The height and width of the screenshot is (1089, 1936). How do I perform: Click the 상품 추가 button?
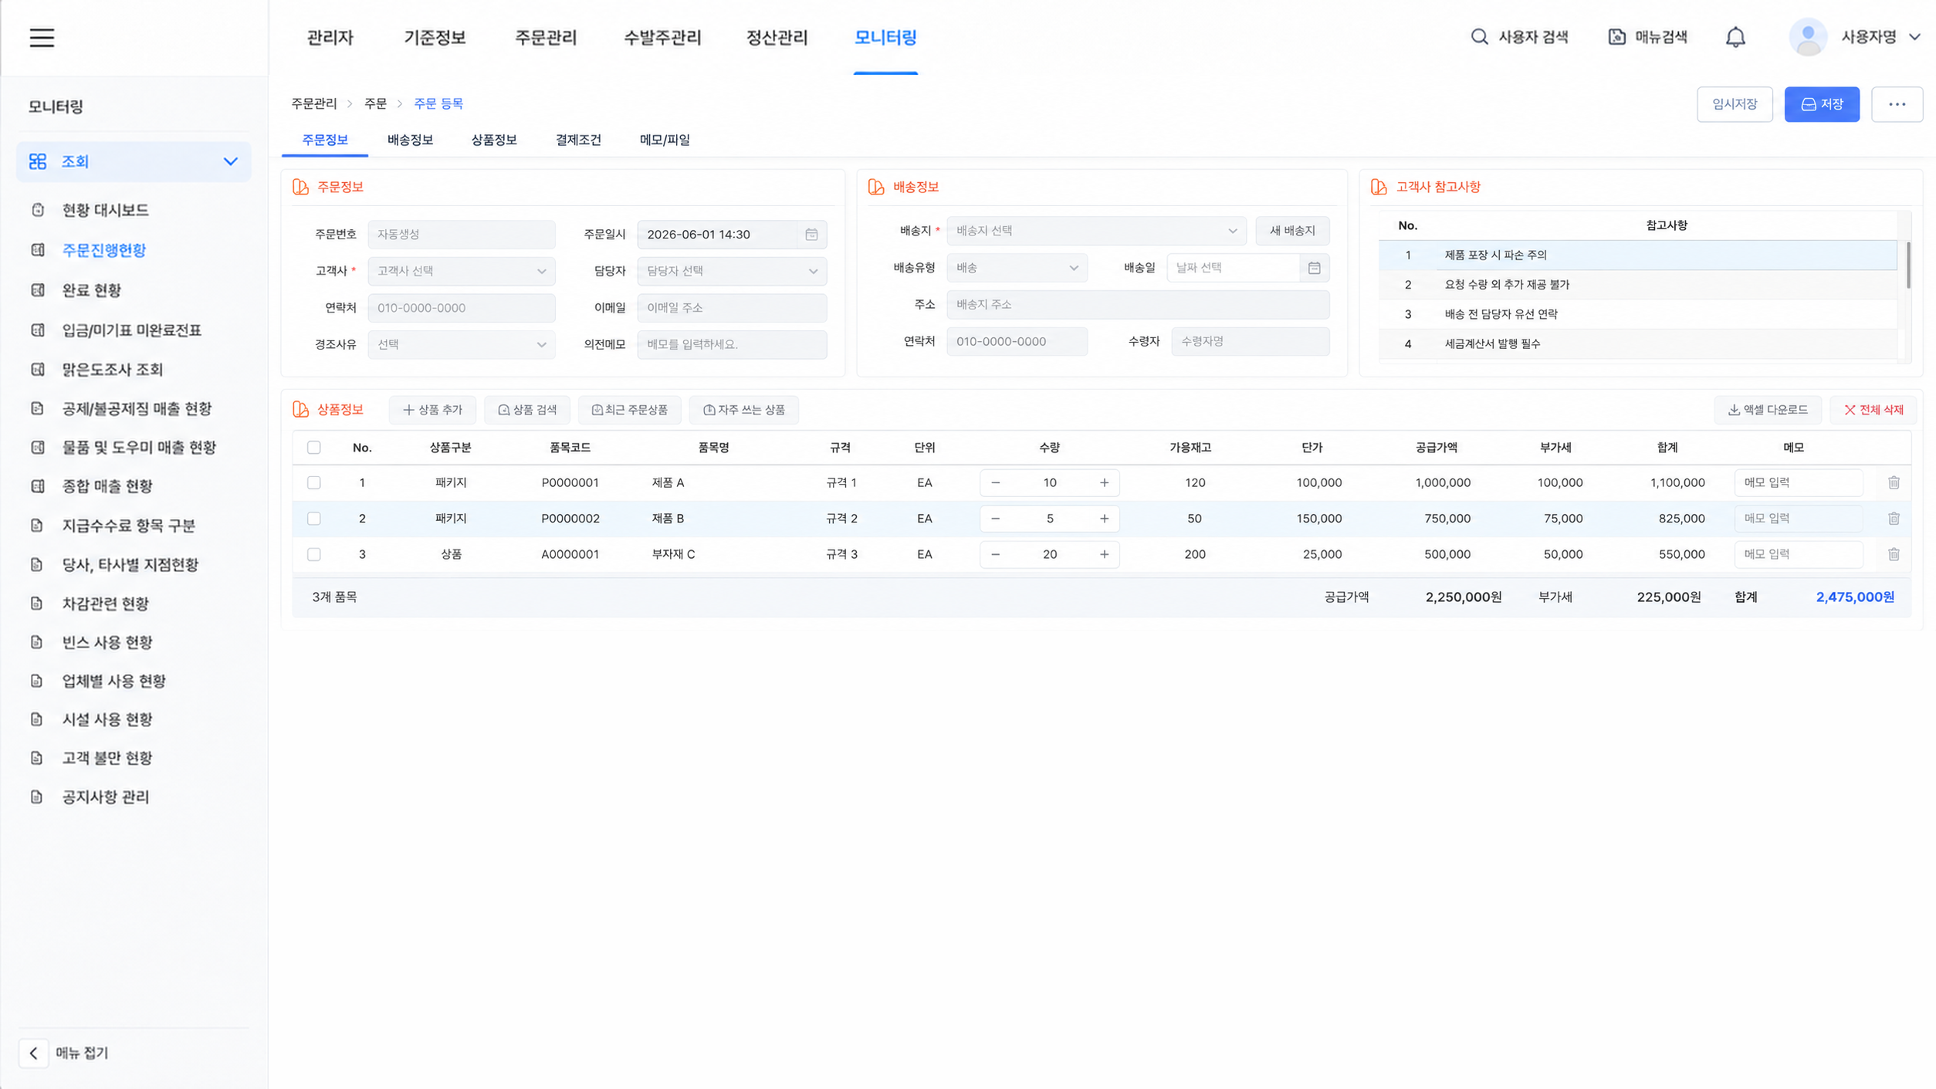(x=432, y=410)
